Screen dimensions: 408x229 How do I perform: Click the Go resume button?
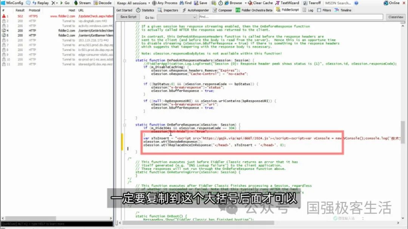(65, 3)
